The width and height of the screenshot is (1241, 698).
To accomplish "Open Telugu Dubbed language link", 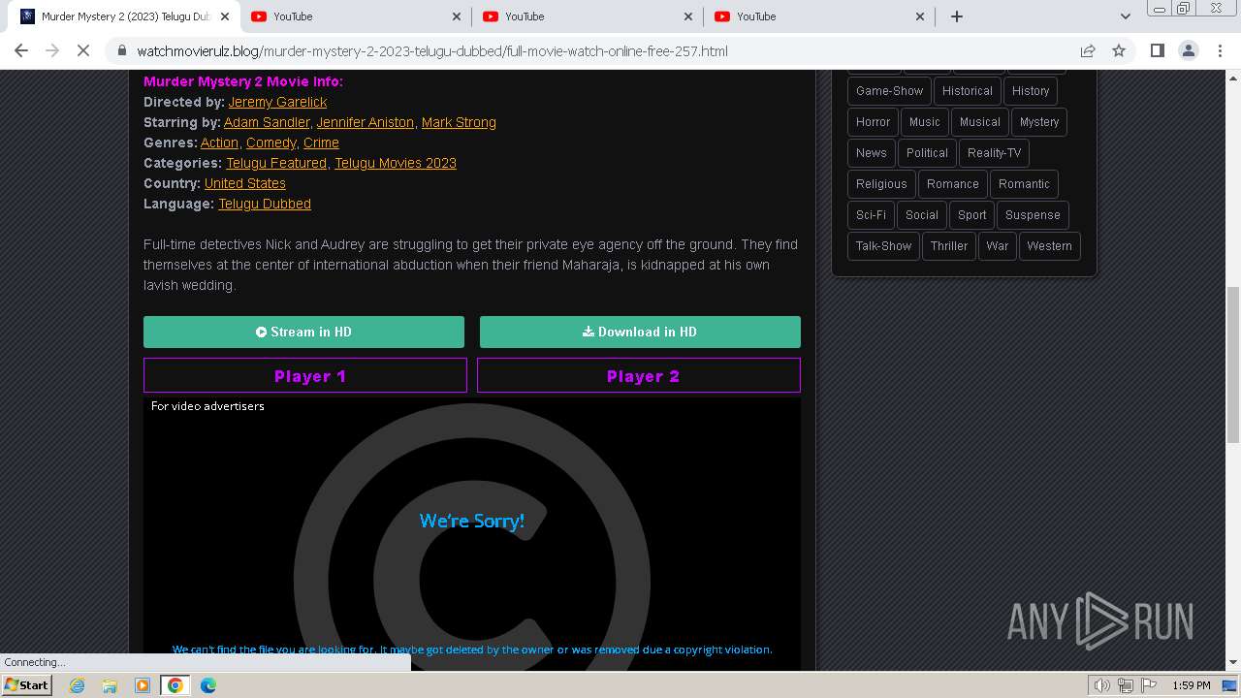I will coord(265,204).
